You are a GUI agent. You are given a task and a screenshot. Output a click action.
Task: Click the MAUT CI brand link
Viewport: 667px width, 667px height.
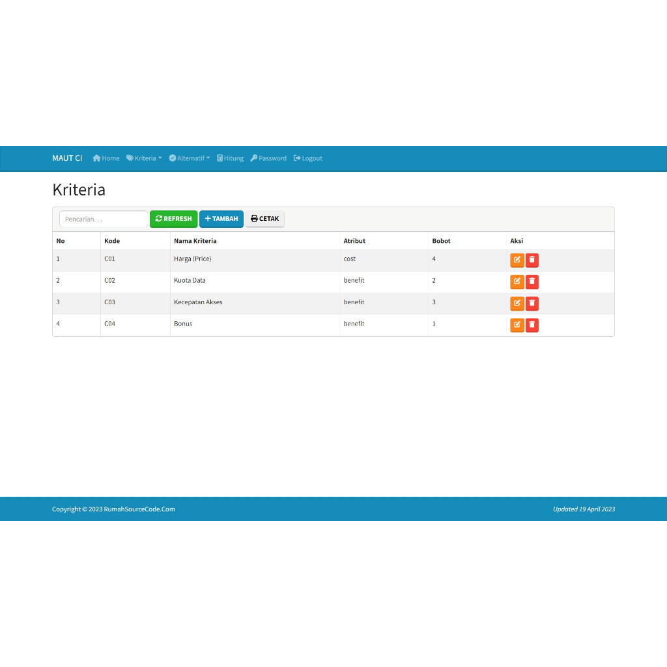pyautogui.click(x=67, y=158)
